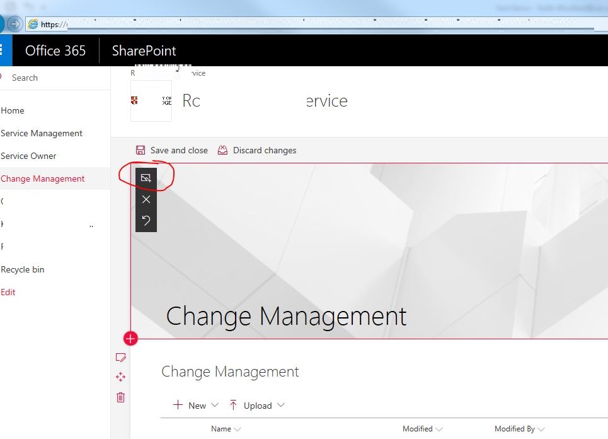Click the Discard changes button
Image resolution: width=608 pixels, height=439 pixels.
pos(257,150)
